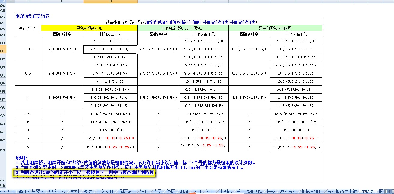394x194 pixels.
Task: Select column A header
Action: pos(10,1)
